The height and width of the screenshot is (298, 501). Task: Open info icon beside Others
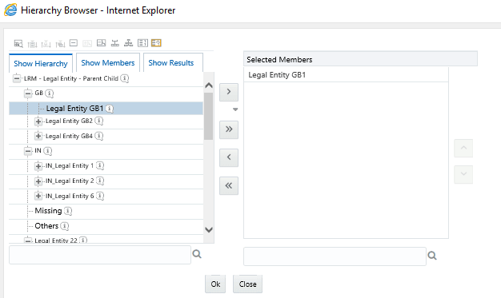pos(65,226)
